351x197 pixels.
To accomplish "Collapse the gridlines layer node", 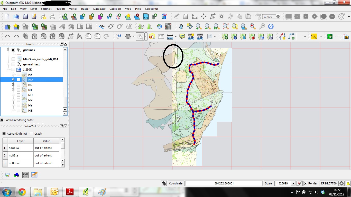I will [x=8, y=50].
